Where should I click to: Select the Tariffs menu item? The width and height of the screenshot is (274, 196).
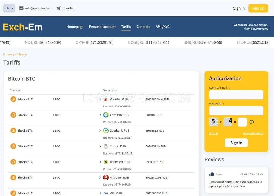pyautogui.click(x=126, y=27)
